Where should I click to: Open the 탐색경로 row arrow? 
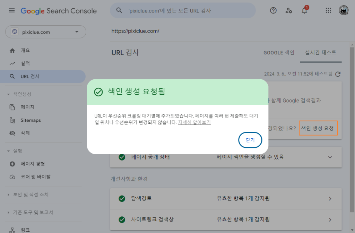(330, 199)
